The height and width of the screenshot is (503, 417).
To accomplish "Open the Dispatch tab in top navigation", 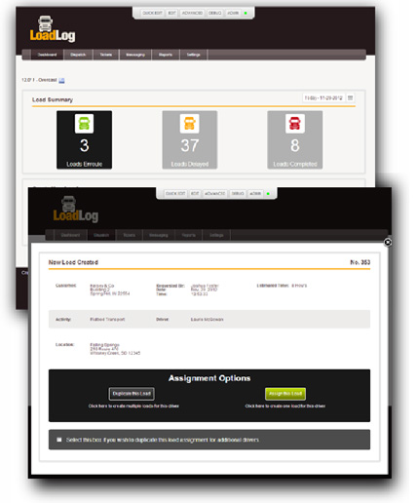I will (78, 55).
